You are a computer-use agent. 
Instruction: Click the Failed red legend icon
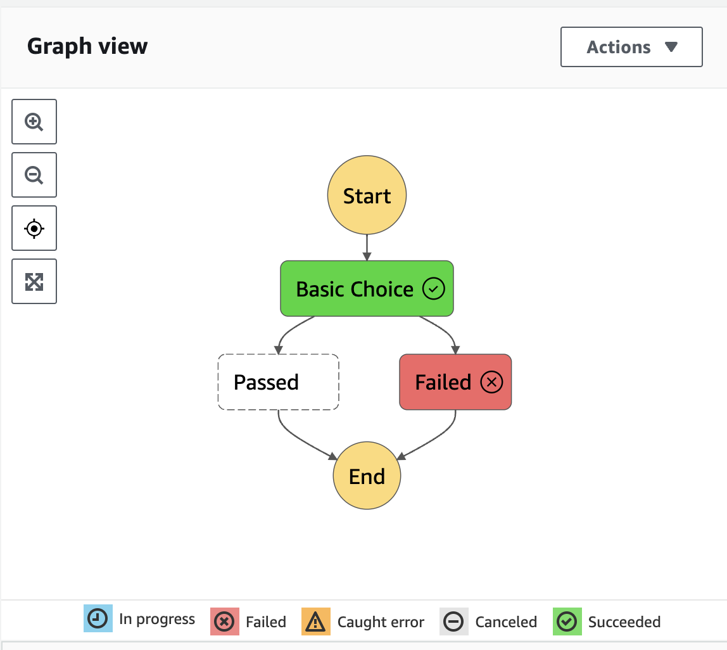224,621
